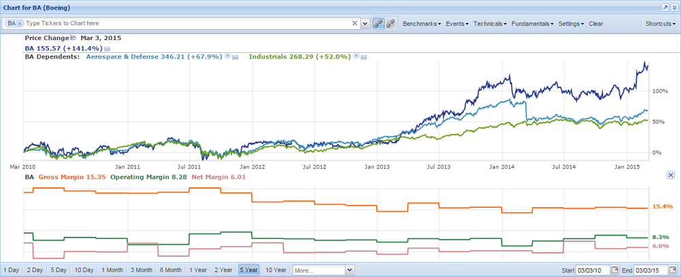Click the Net Margin 6.01 label
Screen dimensions: 681x277
219,177
